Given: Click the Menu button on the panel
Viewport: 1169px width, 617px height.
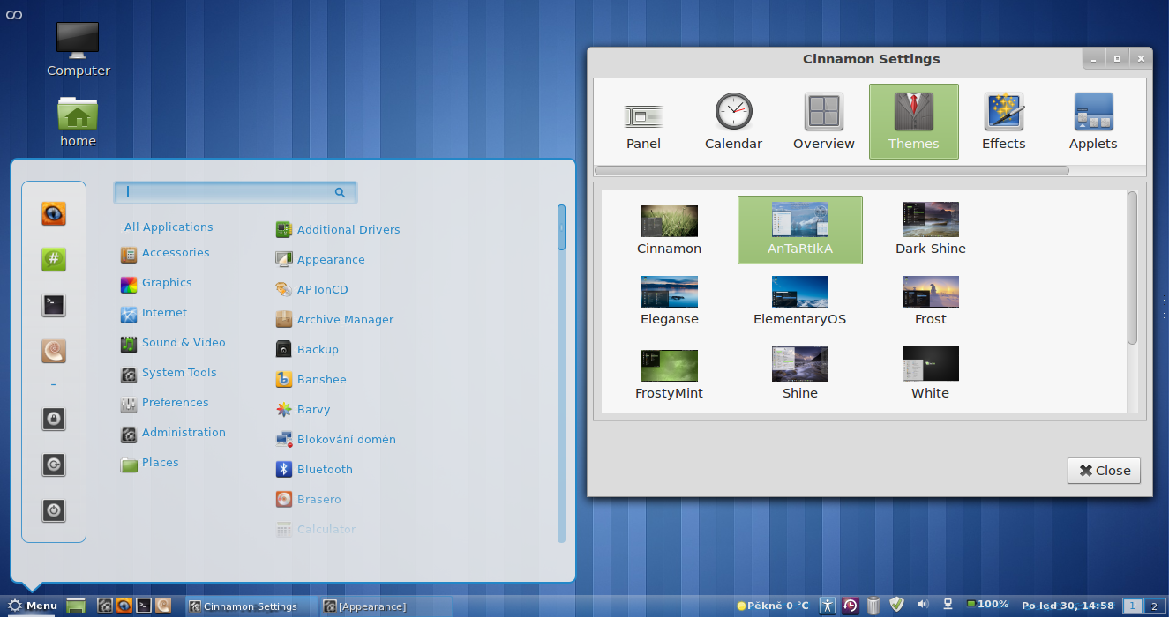Looking at the screenshot, I should click(x=33, y=606).
